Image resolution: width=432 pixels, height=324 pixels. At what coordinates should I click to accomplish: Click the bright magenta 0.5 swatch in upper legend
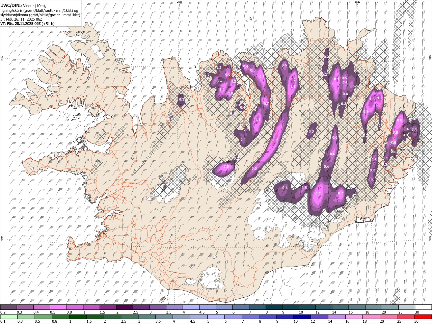click(x=58, y=307)
